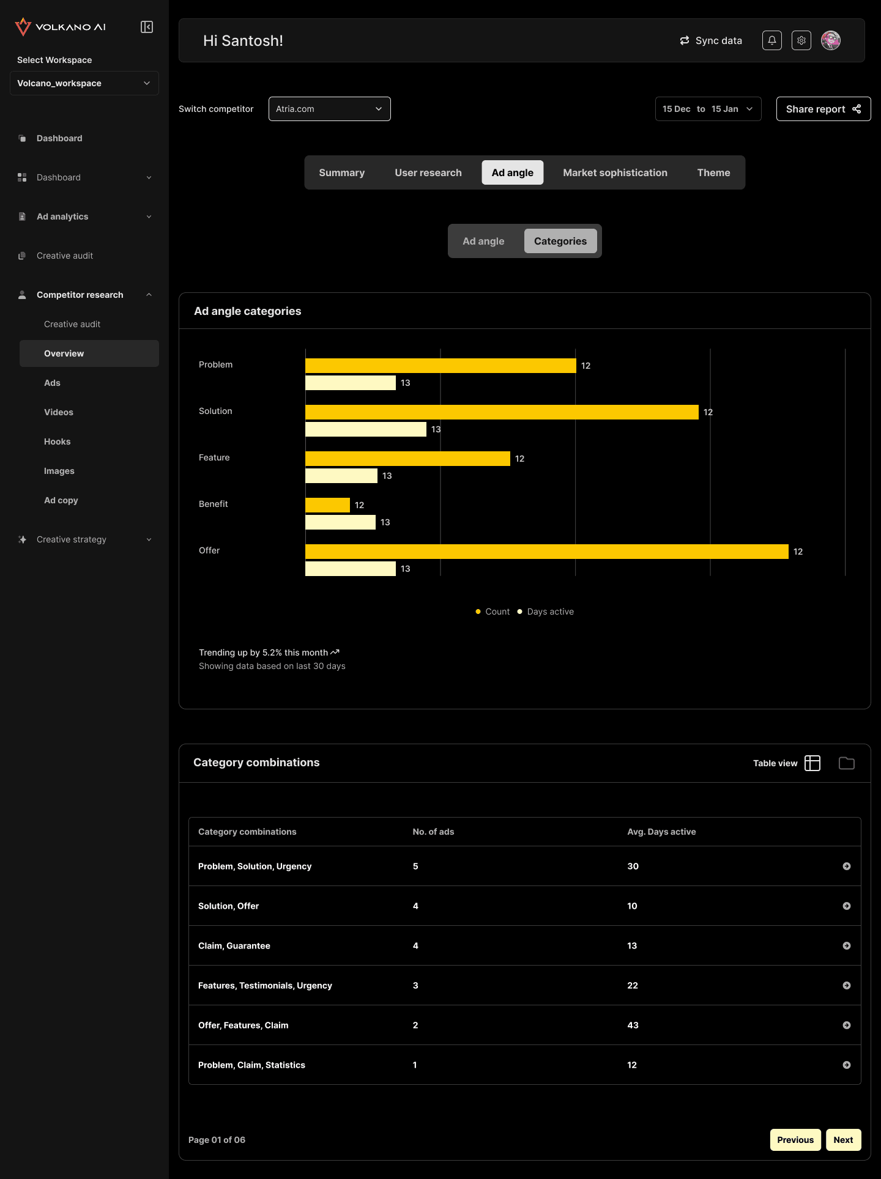Open settings gear icon

coord(801,40)
